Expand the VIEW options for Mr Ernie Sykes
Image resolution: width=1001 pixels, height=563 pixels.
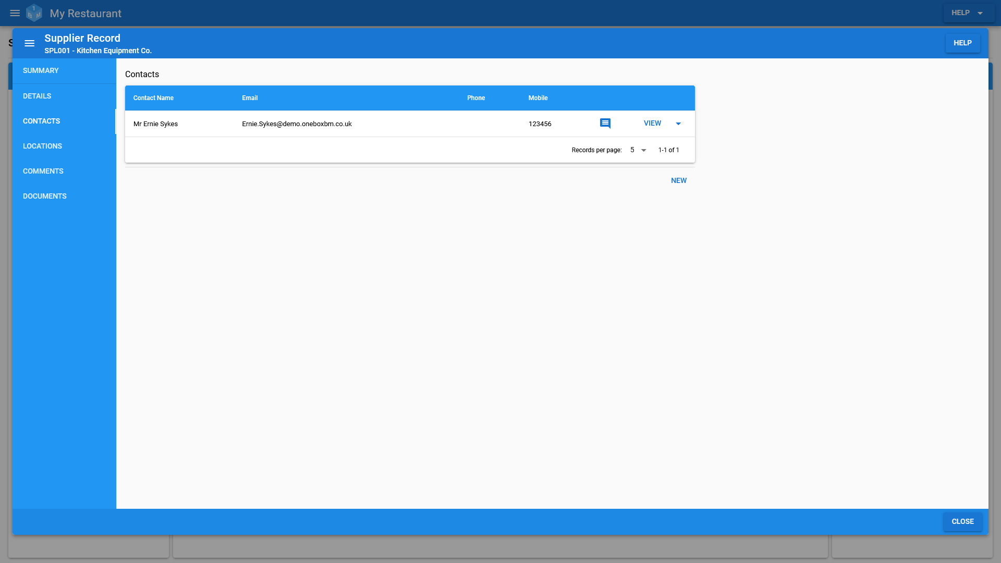coord(679,124)
